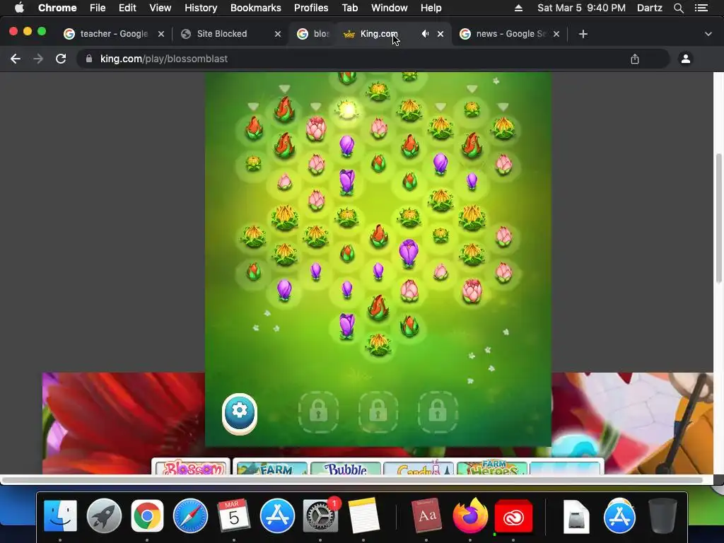
Task: Open Trash from the dock
Action: (x=662, y=515)
